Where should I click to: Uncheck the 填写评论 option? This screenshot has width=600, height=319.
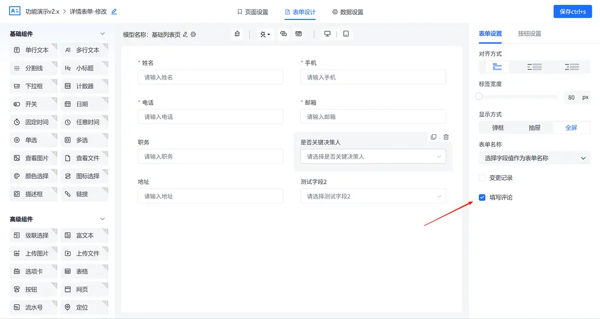click(x=481, y=198)
